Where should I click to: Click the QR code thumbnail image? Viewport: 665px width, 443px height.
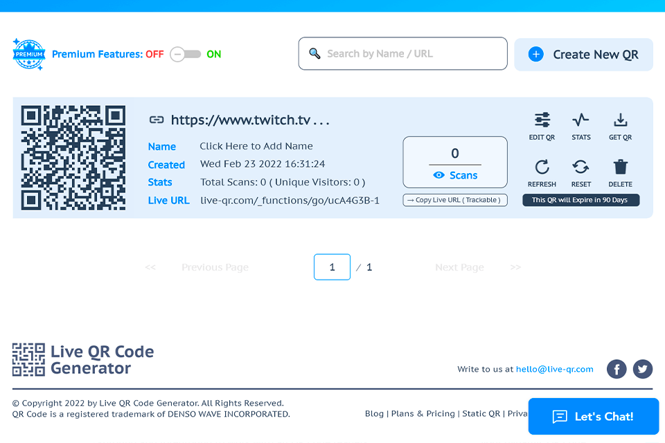(73, 158)
